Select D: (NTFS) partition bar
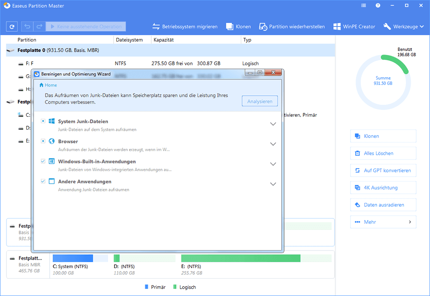 point(144,258)
